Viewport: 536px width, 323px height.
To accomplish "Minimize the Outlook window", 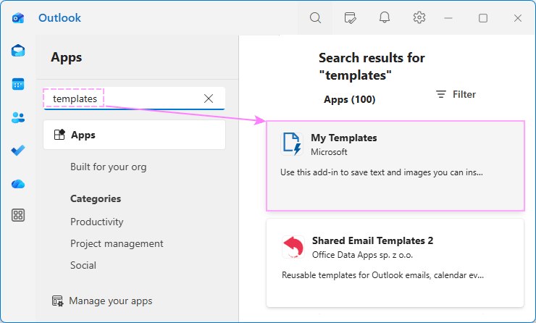I will [x=448, y=18].
